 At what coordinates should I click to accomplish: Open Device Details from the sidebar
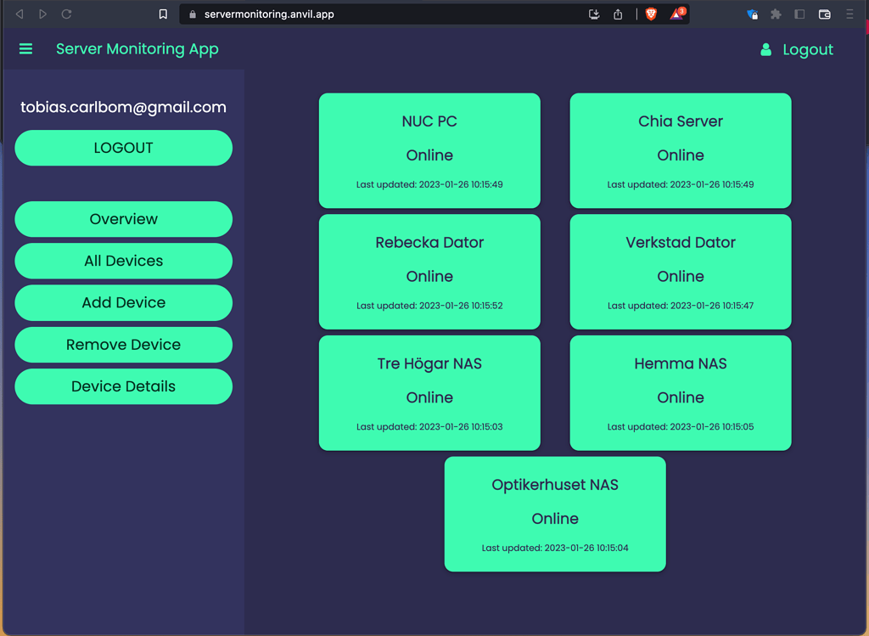[x=123, y=386]
